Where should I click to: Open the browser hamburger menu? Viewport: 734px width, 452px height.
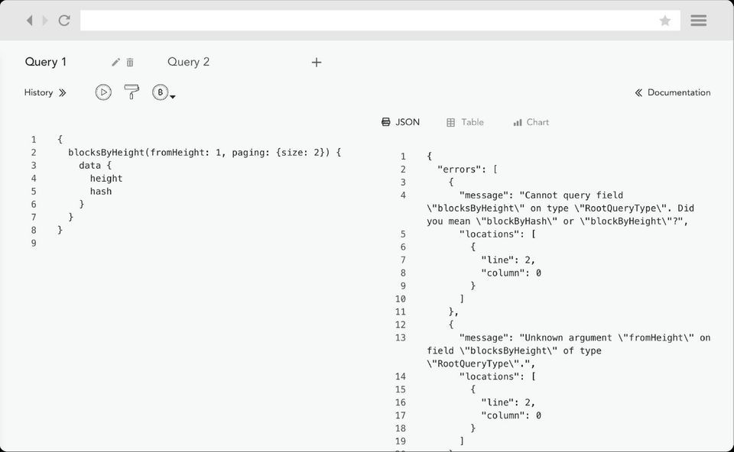(698, 21)
